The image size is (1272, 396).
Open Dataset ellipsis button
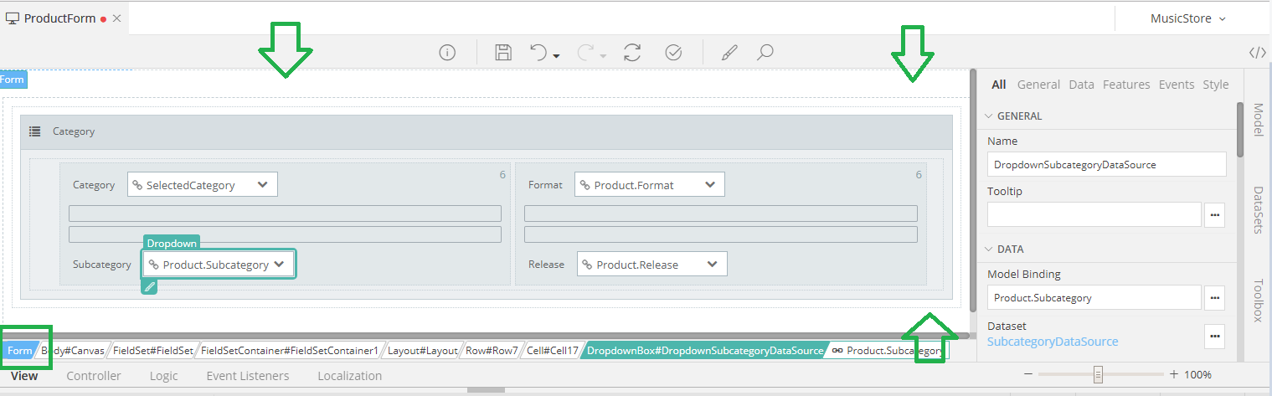point(1215,337)
